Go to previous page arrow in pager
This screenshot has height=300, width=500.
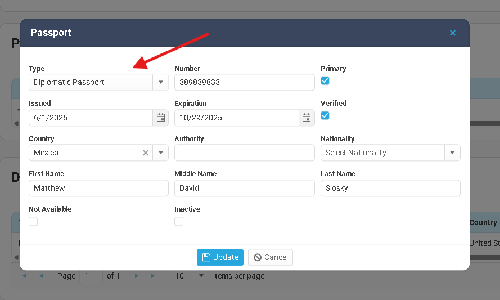[41, 276]
